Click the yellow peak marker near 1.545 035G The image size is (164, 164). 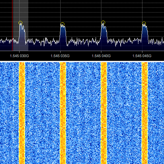[62, 24]
